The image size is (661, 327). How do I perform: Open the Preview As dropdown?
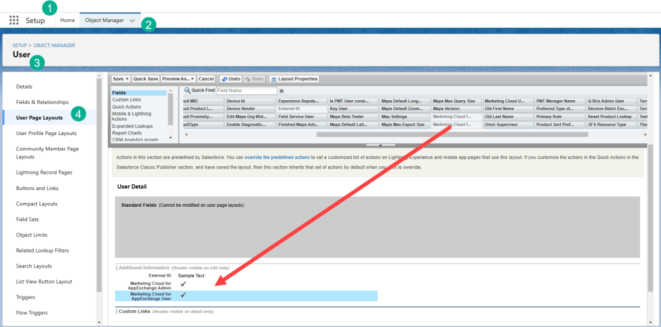coord(178,79)
